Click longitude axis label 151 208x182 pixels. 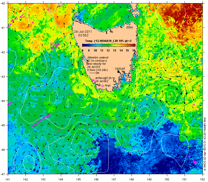[x=185, y=179]
